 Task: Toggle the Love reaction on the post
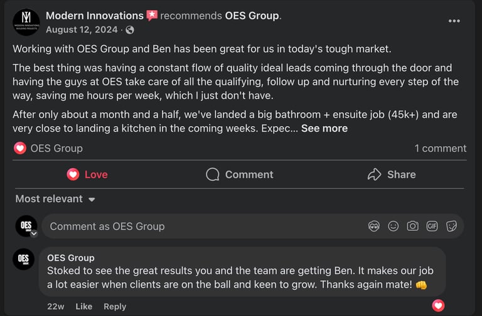[87, 174]
